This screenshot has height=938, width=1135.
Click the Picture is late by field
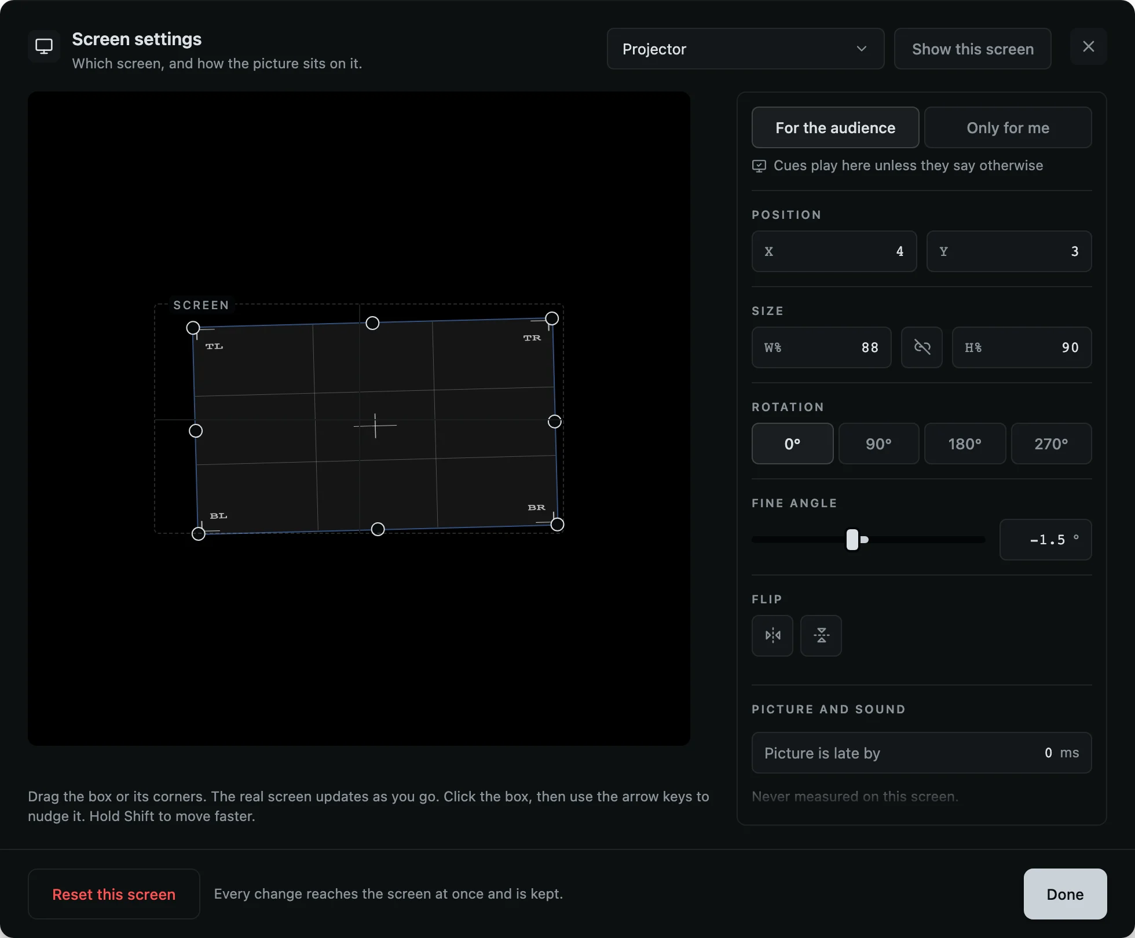pos(921,753)
